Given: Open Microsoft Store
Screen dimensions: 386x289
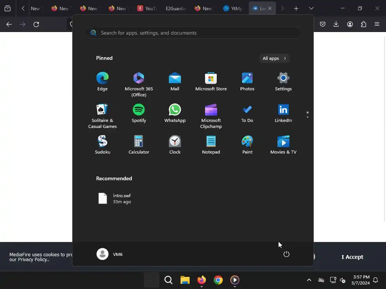Looking at the screenshot, I should coord(211,82).
